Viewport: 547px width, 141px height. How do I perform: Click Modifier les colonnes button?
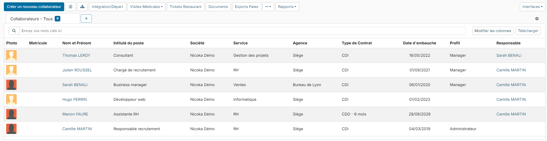[493, 31]
